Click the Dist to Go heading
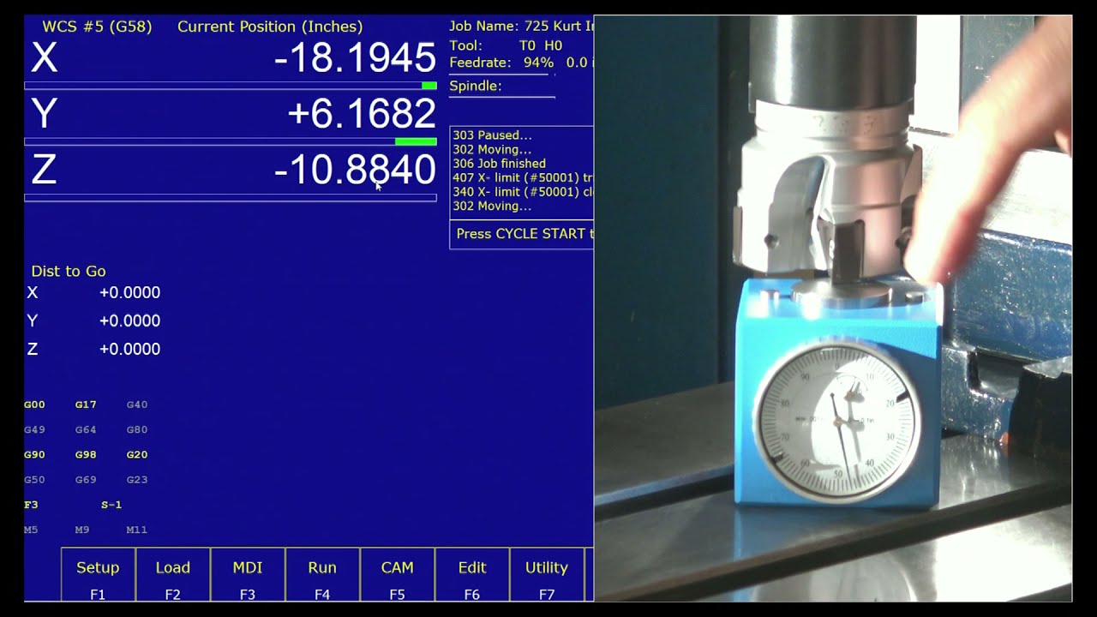 69,271
